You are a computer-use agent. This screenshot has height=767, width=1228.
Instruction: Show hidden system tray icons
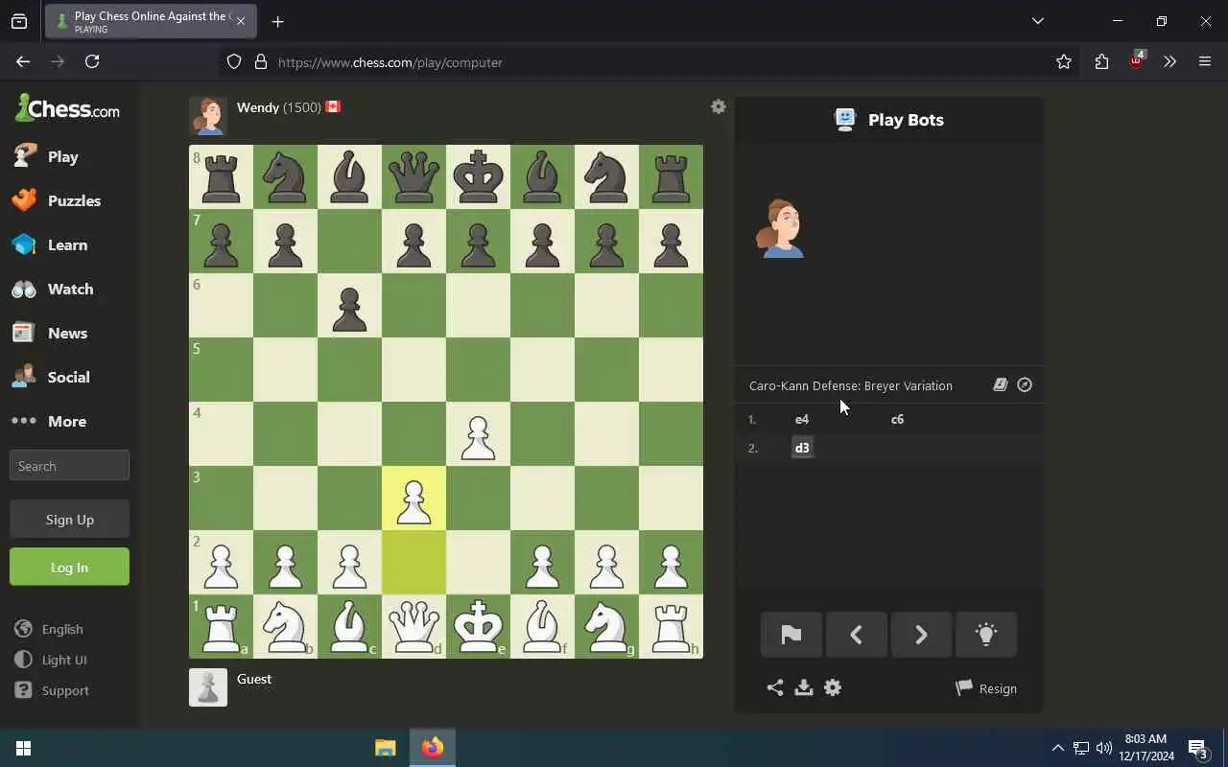[1057, 748]
